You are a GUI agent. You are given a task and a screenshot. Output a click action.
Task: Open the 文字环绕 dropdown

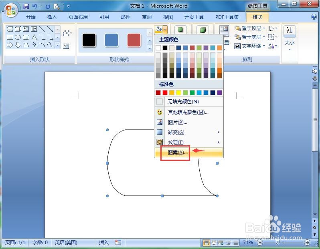click(x=264, y=46)
